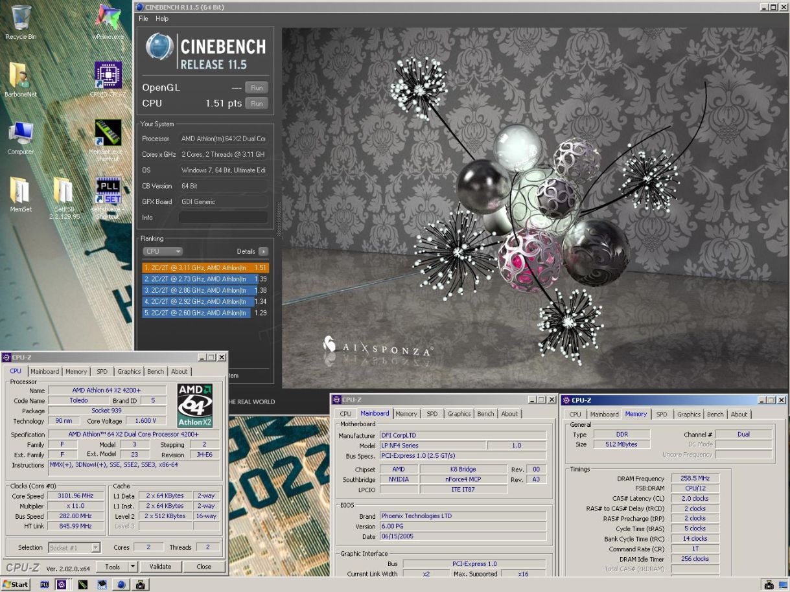
Task: Click the Core Voltage value 1.600 V
Action: [145, 421]
